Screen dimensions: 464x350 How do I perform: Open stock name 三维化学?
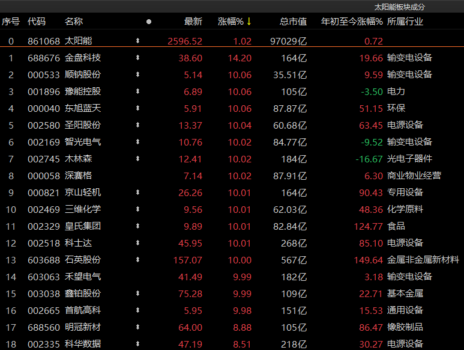coord(83,209)
